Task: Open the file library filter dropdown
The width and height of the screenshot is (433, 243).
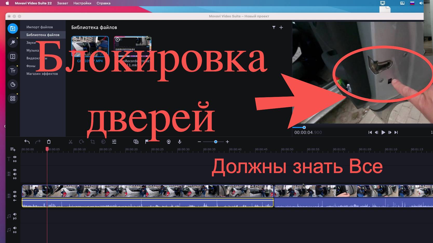Action: coord(274,27)
